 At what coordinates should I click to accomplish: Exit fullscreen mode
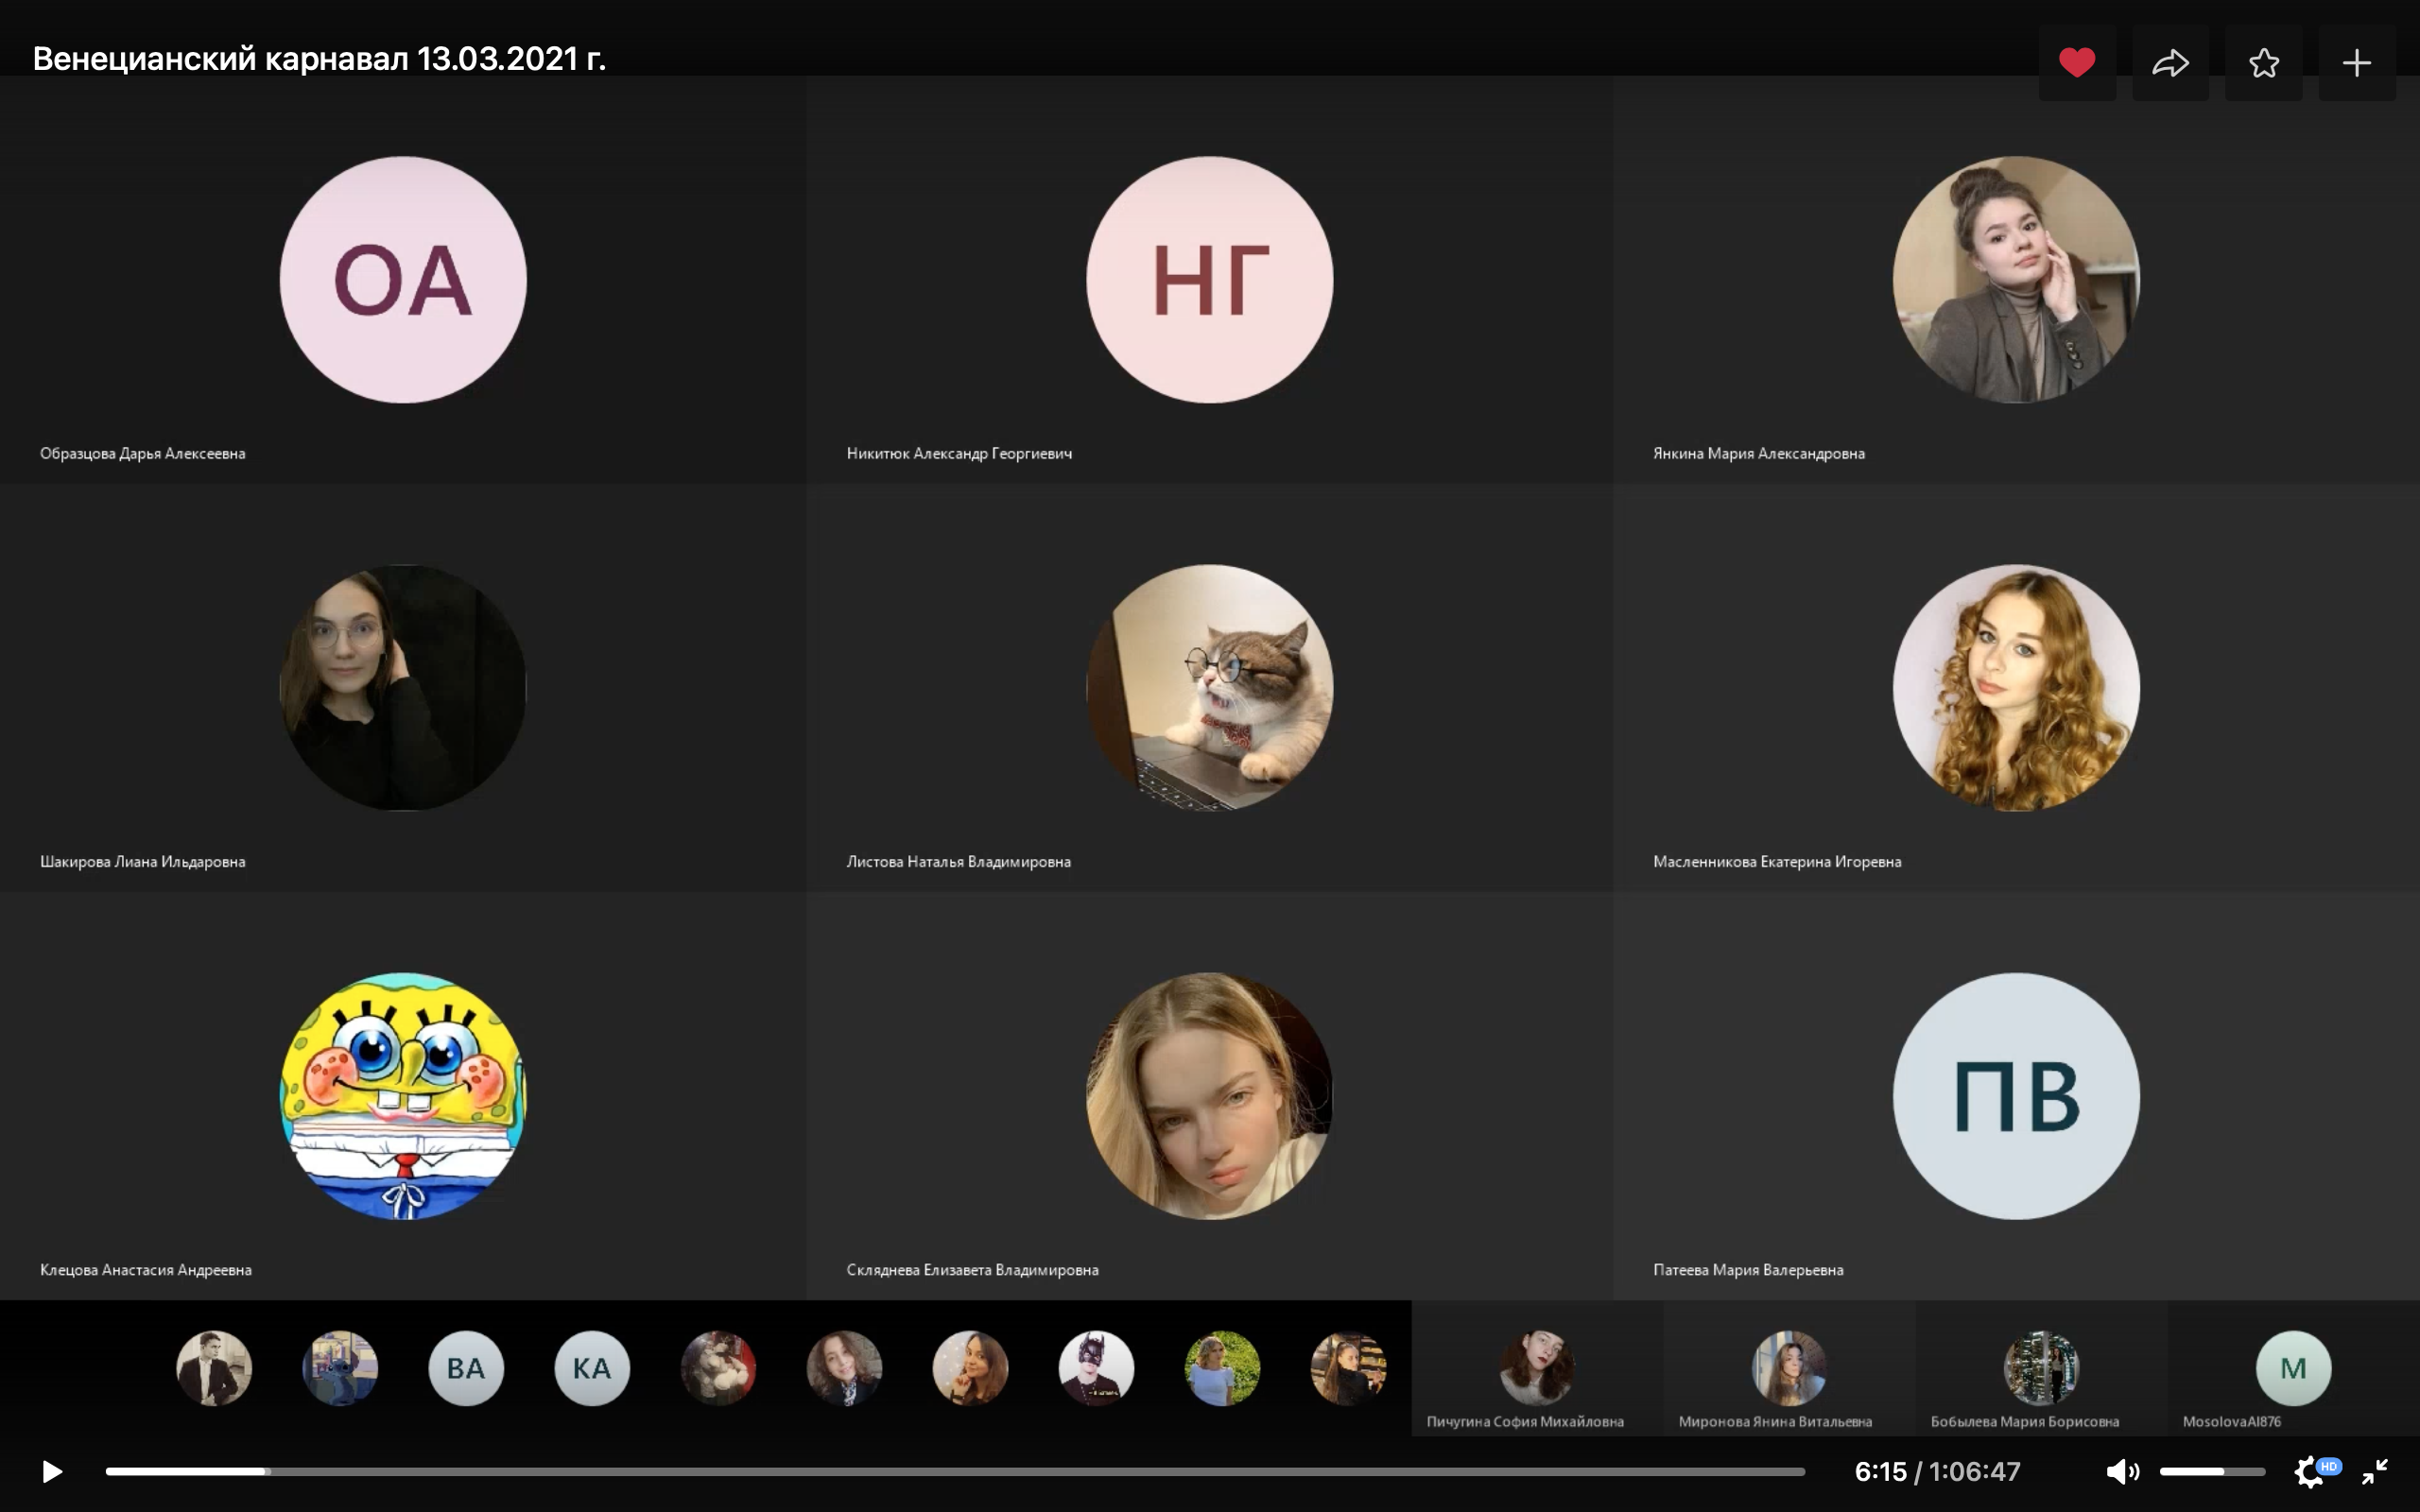[x=2375, y=1471]
